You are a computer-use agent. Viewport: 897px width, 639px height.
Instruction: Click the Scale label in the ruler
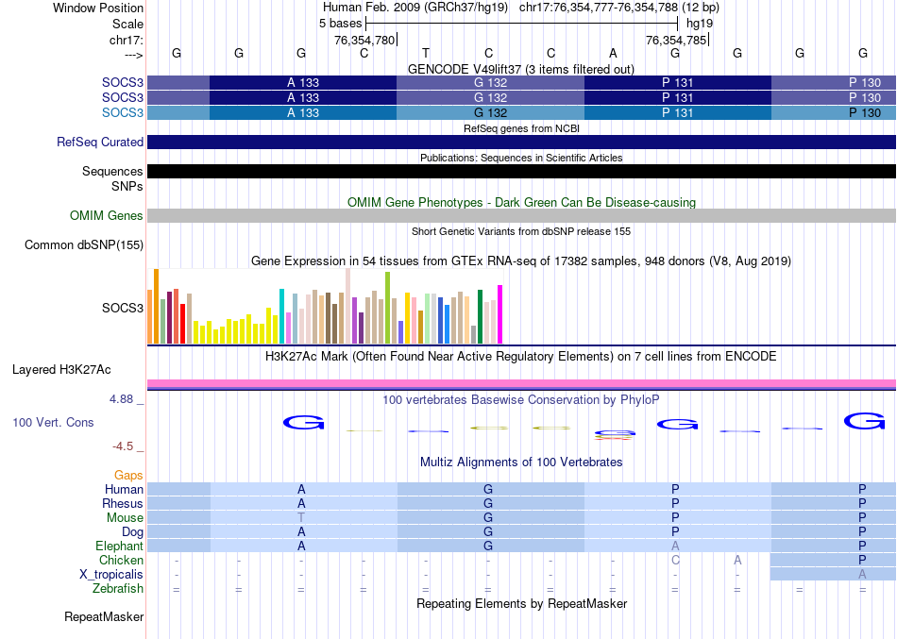[127, 24]
